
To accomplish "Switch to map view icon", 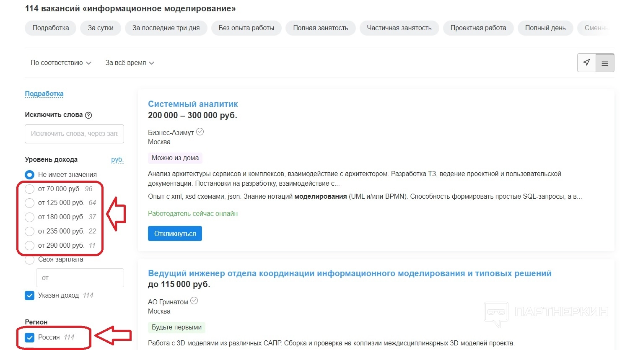I will click(x=586, y=63).
